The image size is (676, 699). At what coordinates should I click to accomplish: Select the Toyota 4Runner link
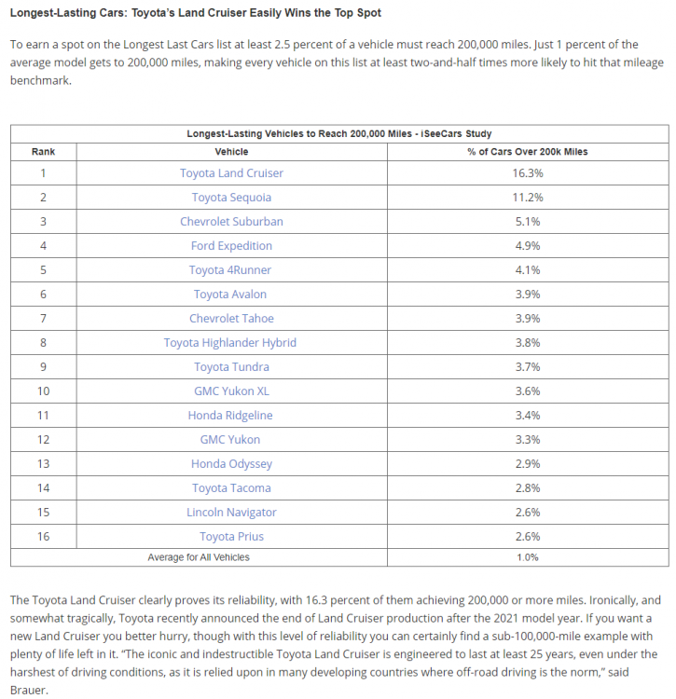pyautogui.click(x=231, y=270)
